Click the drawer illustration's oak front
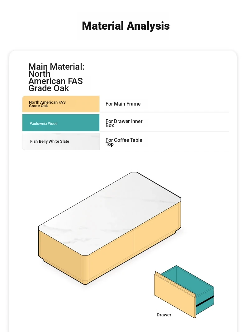 point(175,295)
